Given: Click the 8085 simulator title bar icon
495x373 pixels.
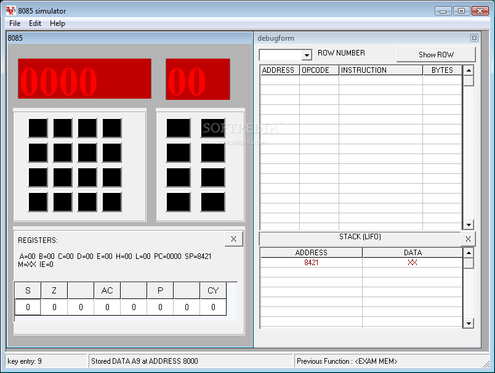Looking at the screenshot, I should [x=10, y=10].
